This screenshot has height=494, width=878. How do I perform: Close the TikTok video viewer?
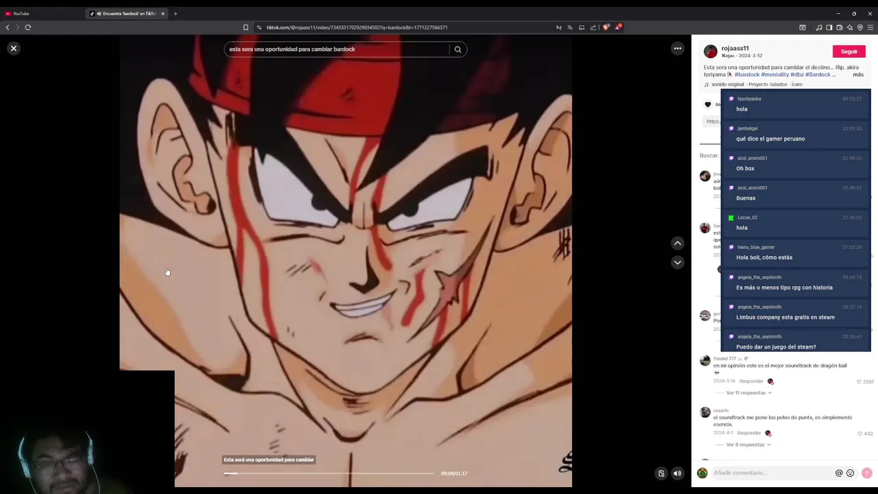[14, 49]
